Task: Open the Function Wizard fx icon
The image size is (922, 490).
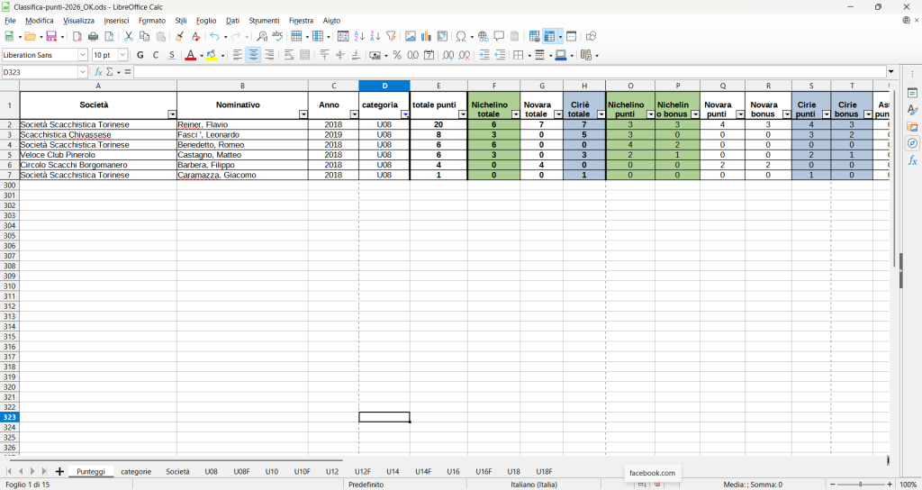Action: (x=99, y=72)
